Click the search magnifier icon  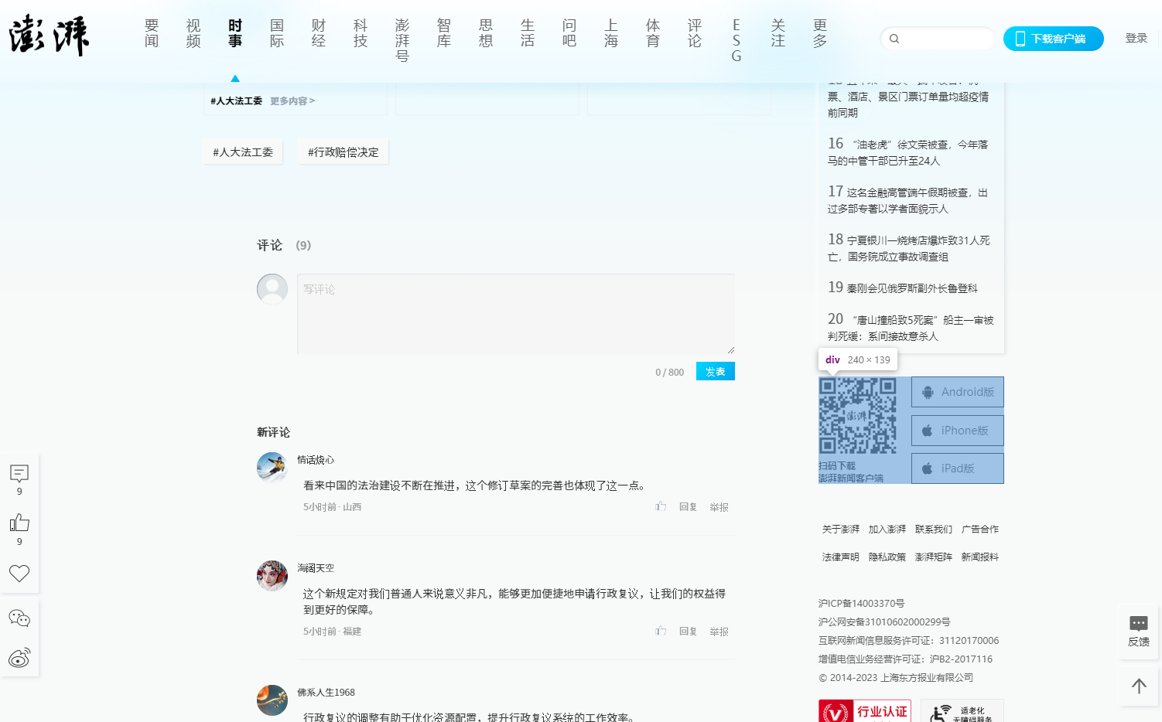click(894, 38)
